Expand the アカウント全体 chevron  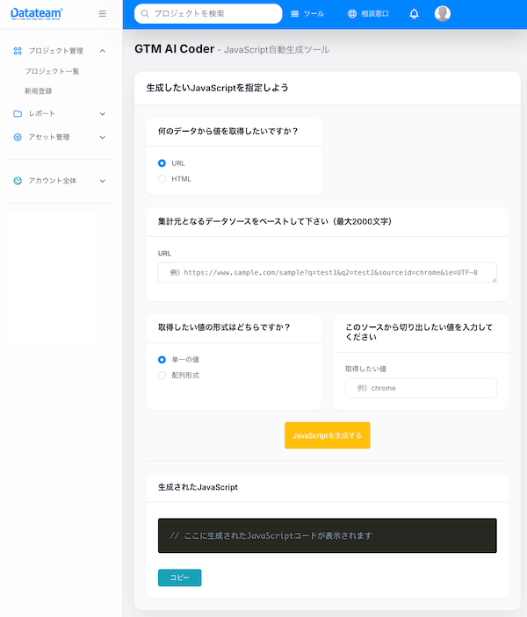[x=103, y=181]
